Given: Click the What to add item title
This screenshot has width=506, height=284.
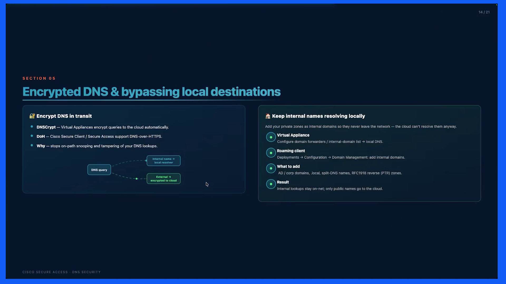Looking at the screenshot, I should pos(288,166).
